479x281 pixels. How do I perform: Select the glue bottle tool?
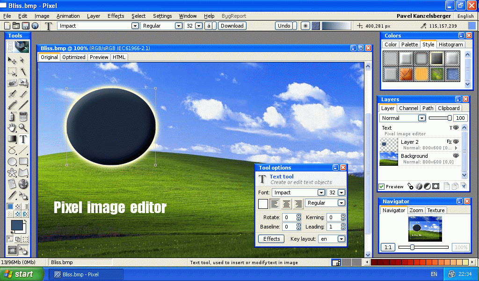[12, 117]
